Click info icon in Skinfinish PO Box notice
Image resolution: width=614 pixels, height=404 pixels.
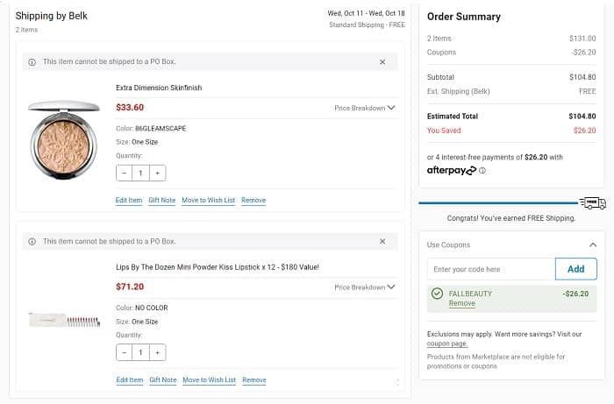coord(32,62)
